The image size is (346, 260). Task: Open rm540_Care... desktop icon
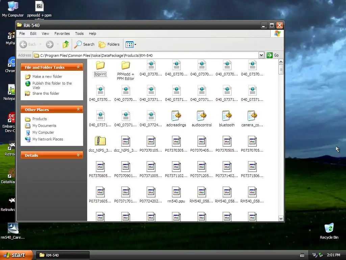[13, 231]
